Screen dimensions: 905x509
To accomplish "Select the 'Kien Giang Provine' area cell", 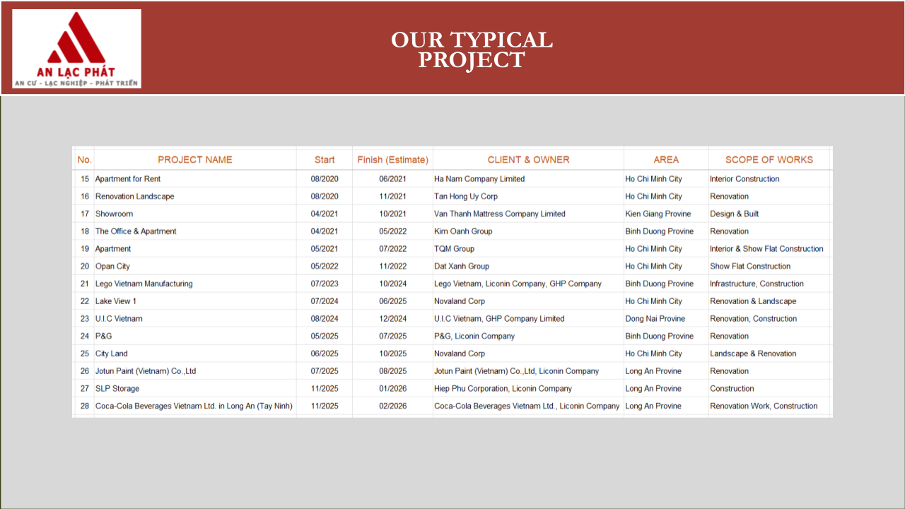I will (658, 213).
